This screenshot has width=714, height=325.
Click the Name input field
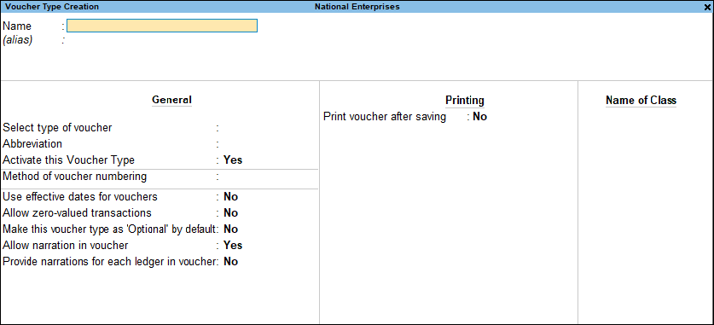click(x=162, y=26)
